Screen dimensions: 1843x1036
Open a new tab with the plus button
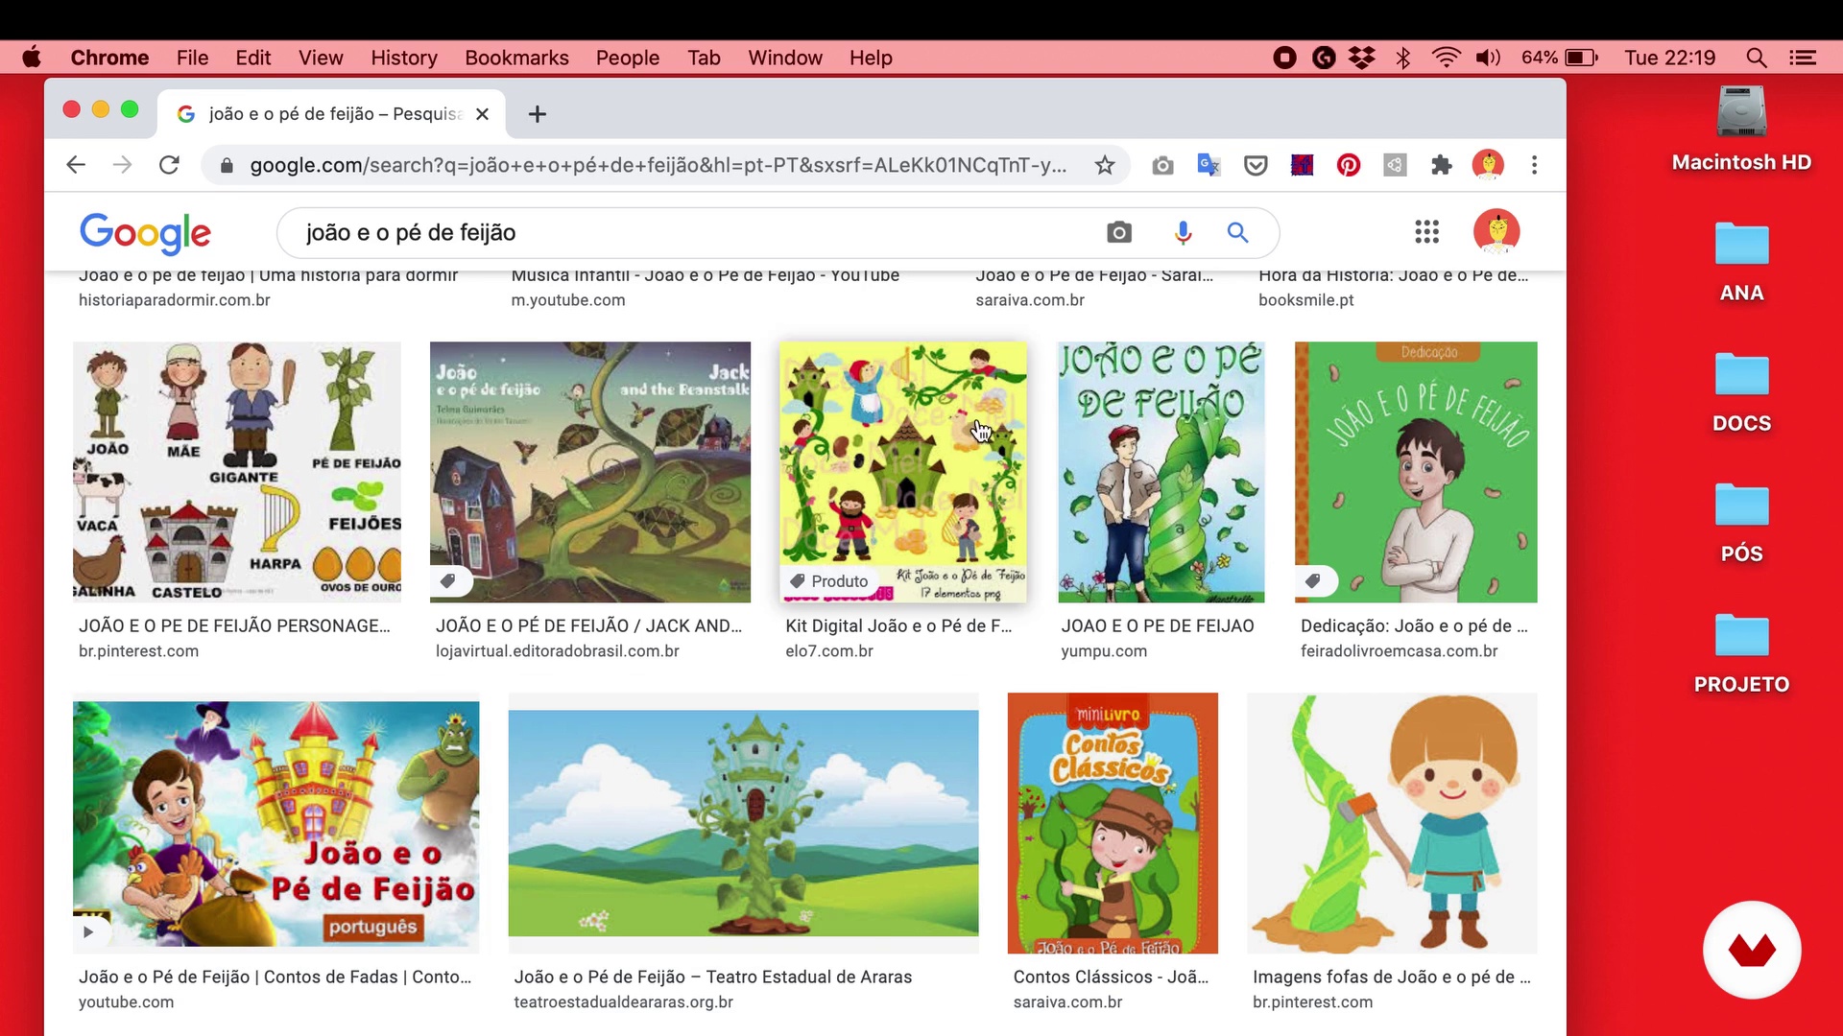click(x=538, y=114)
